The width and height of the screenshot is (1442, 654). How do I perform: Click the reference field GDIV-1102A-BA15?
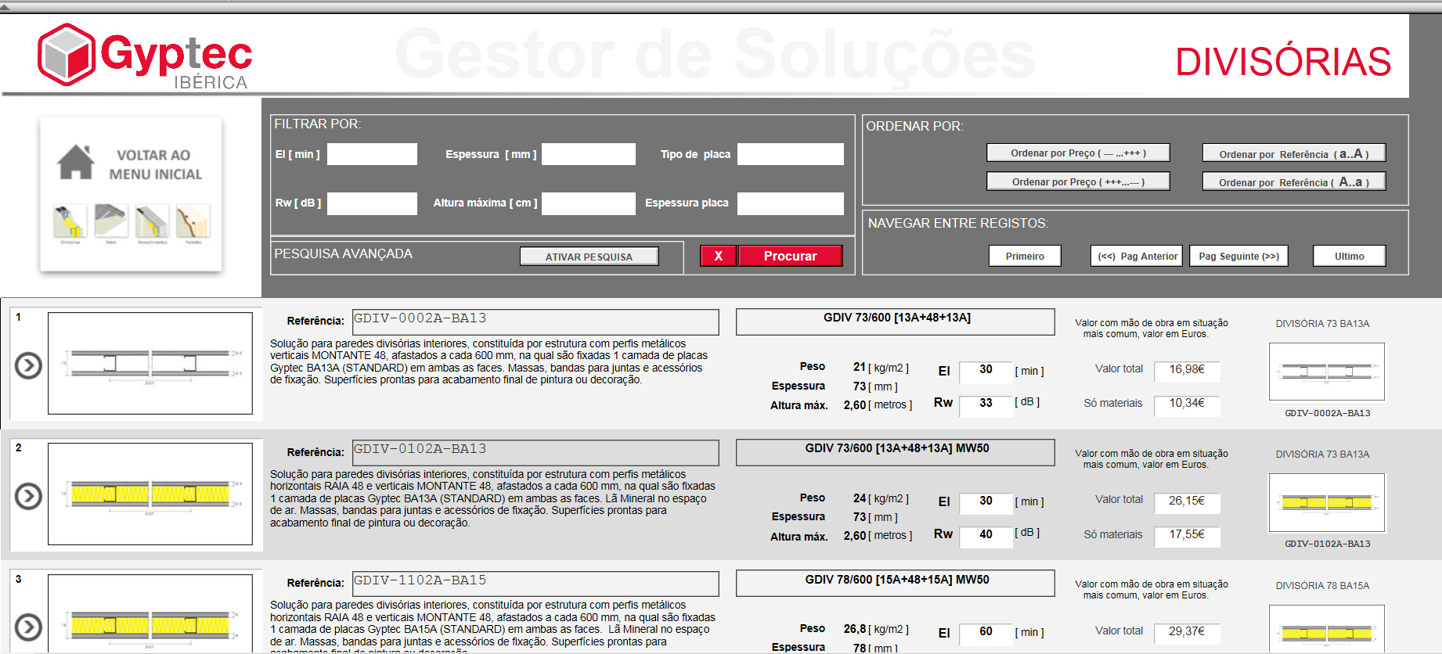click(535, 584)
